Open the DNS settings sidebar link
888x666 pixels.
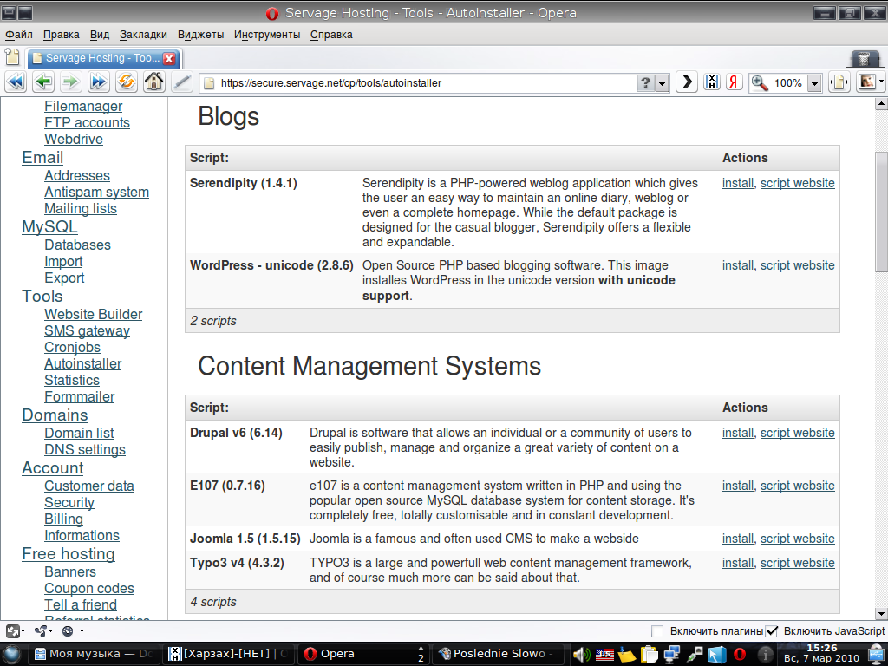coord(85,449)
